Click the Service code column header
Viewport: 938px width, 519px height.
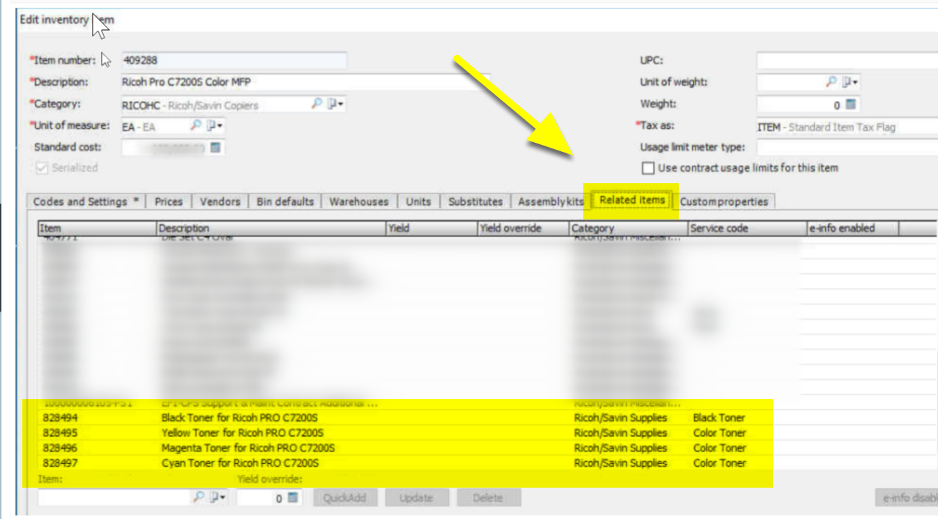click(x=747, y=228)
